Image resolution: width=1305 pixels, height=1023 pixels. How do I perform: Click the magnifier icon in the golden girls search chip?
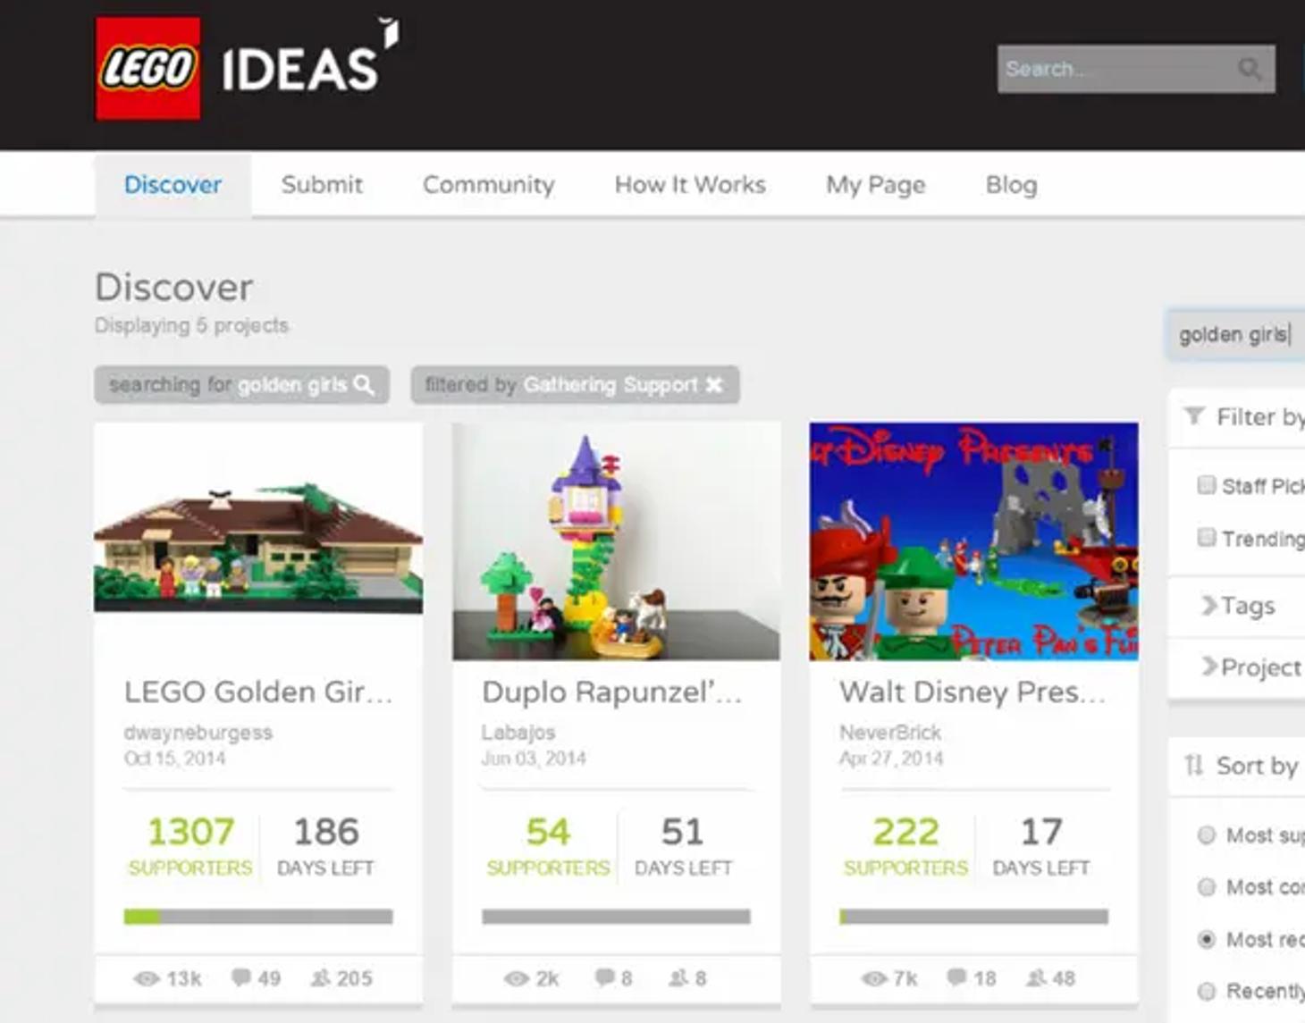click(364, 385)
